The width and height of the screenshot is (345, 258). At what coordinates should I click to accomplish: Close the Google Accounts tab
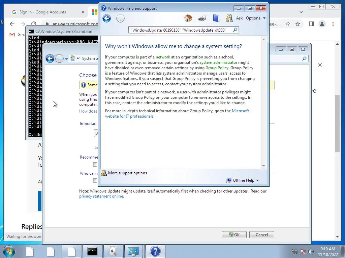[x=83, y=12]
